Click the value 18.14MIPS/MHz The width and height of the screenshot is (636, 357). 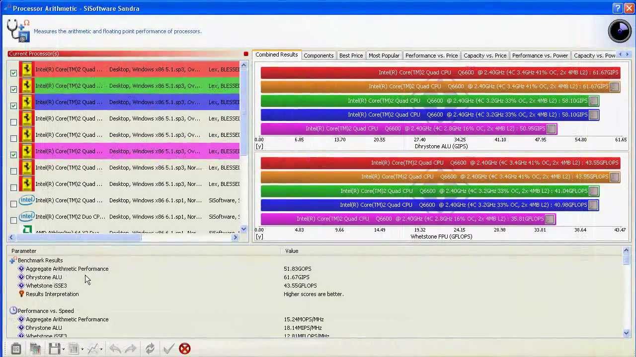303,328
